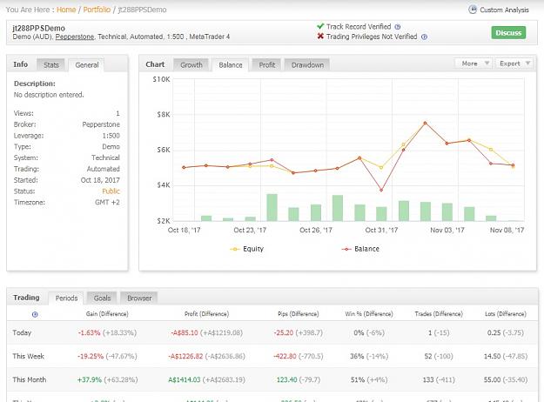Click the Gain (Difference) column header

coord(107,314)
